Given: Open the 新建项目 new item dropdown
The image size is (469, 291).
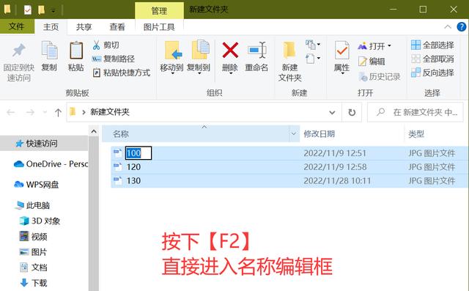Looking at the screenshot, I should point(313,45).
